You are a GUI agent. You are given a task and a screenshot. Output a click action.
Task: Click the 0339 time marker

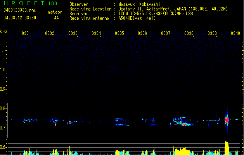[x=212, y=33]
